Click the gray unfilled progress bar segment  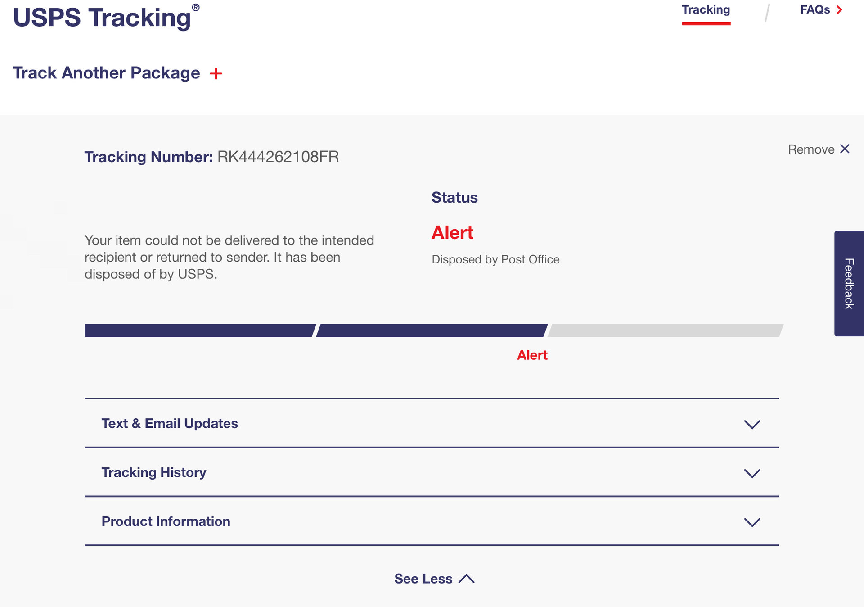pyautogui.click(x=665, y=331)
